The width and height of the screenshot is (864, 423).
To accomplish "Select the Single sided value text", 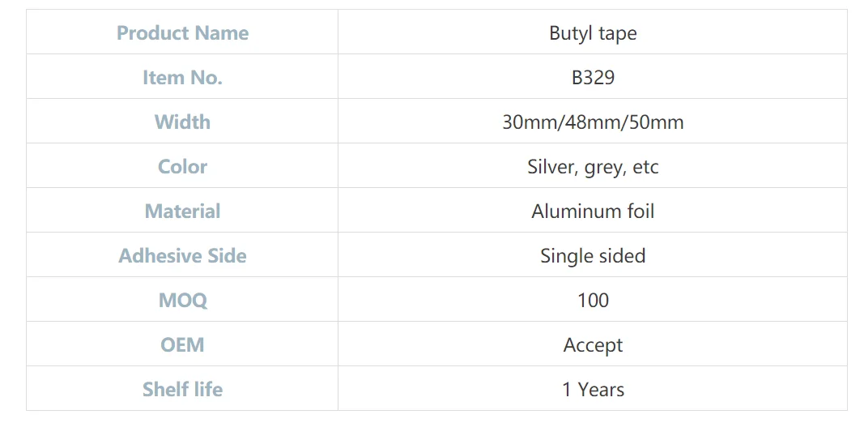I will 593,256.
